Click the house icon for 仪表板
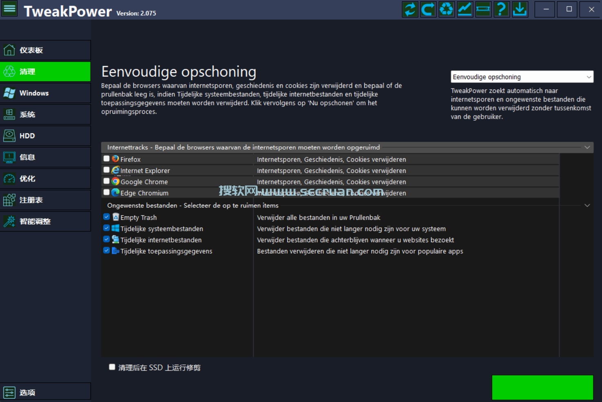The width and height of the screenshot is (602, 402). click(9, 50)
